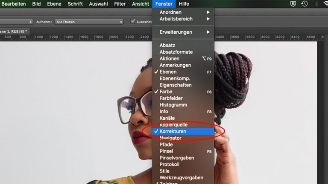Show the Protokoll panel
The width and height of the screenshot is (328, 184).
[x=183, y=164]
